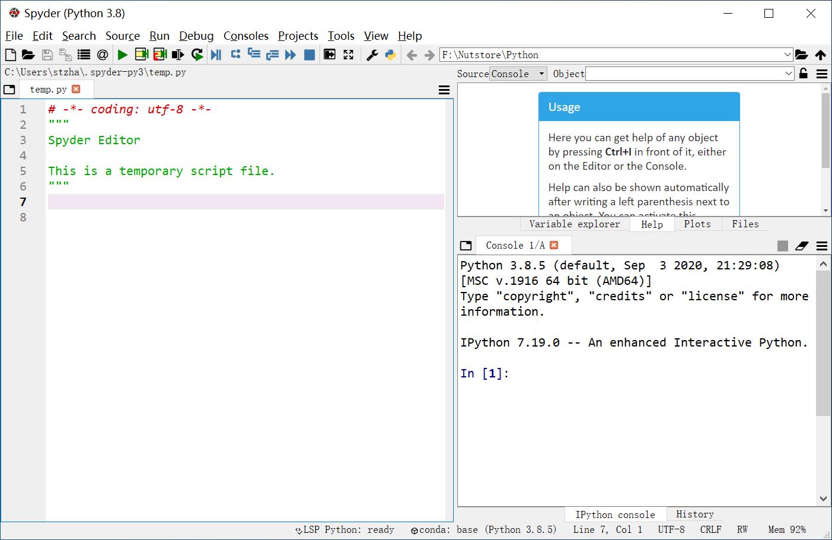Click the Help pane vertical scrollbar
Image resolution: width=832 pixels, height=540 pixels.
[x=825, y=131]
